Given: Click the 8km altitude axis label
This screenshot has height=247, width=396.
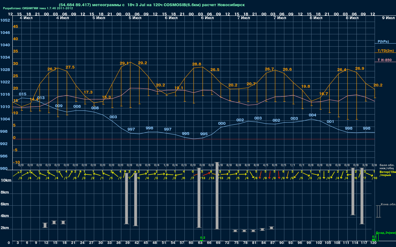Looking at the screenshot, I should (x=5, y=192).
